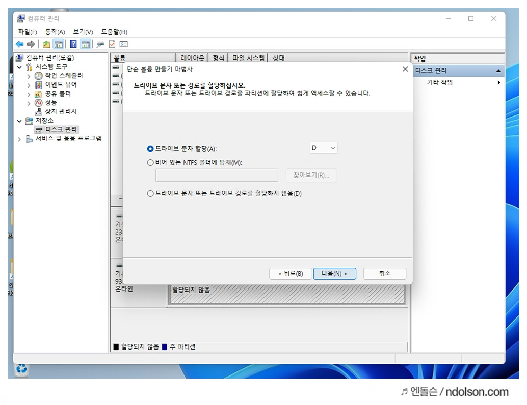Collapse the 시스템 도구 tree node
The width and height of the screenshot is (527, 405).
pyautogui.click(x=19, y=67)
